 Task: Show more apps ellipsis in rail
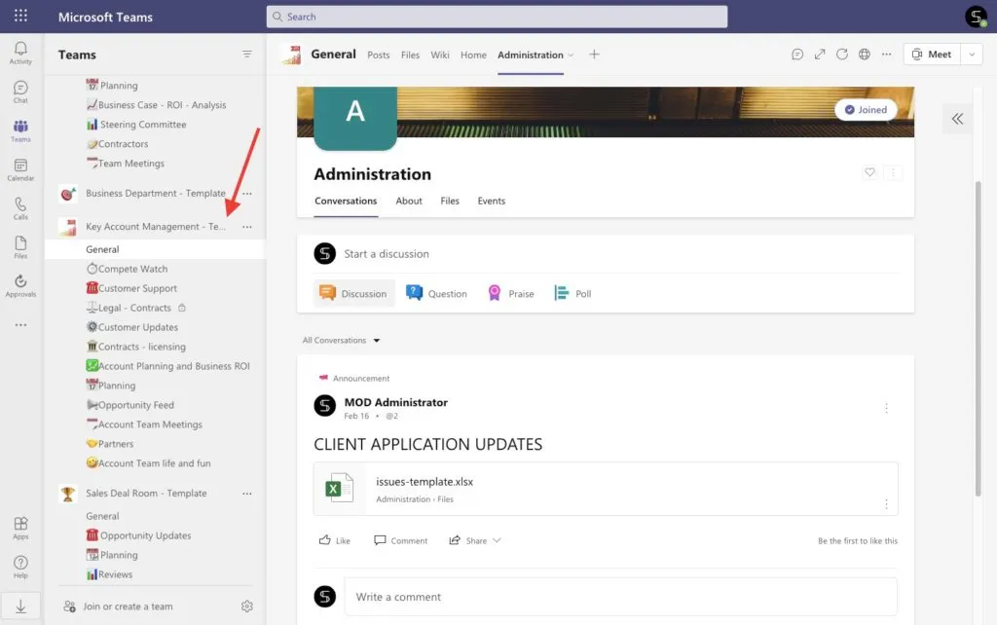(21, 325)
